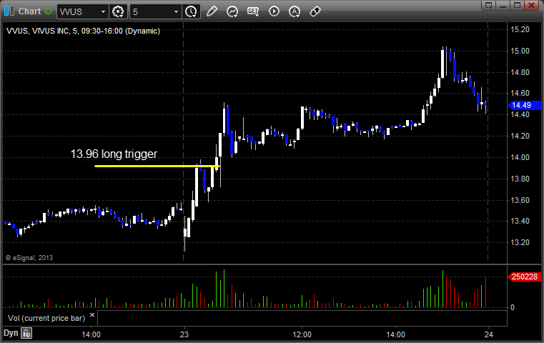The width and height of the screenshot is (544, 343).
Task: Toggle the green symbol link circle
Action: tap(48, 11)
